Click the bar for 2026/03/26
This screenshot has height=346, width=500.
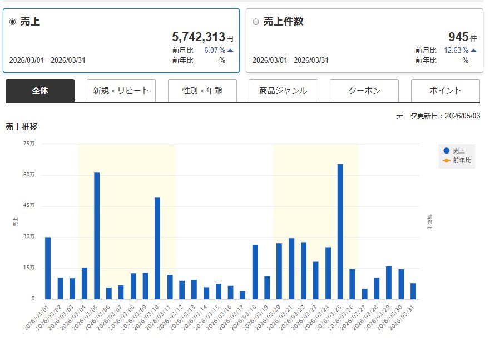pyautogui.click(x=352, y=284)
